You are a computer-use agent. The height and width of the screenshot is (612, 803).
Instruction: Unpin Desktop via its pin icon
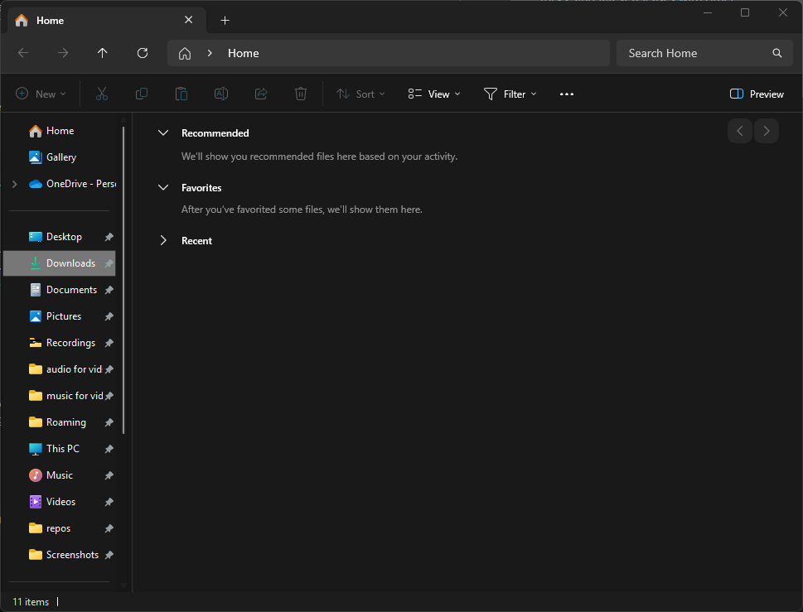point(109,237)
